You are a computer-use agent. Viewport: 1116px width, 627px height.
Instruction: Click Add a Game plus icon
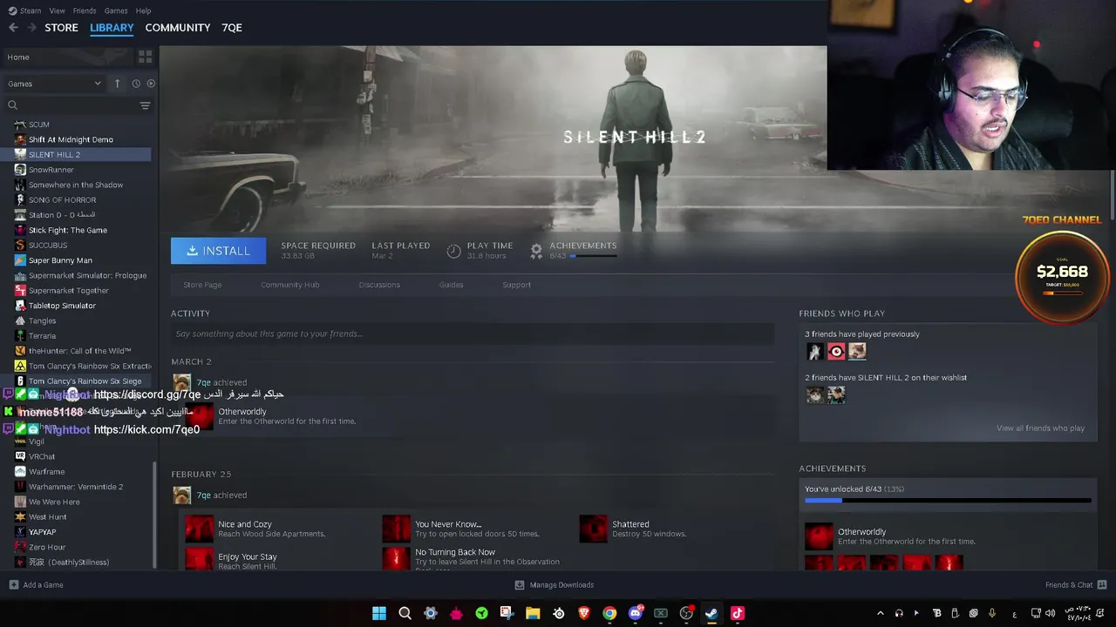13,585
